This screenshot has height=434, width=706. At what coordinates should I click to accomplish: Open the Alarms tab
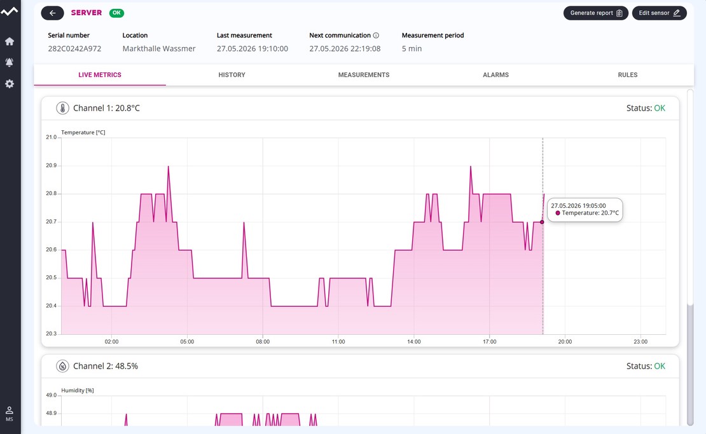495,74
